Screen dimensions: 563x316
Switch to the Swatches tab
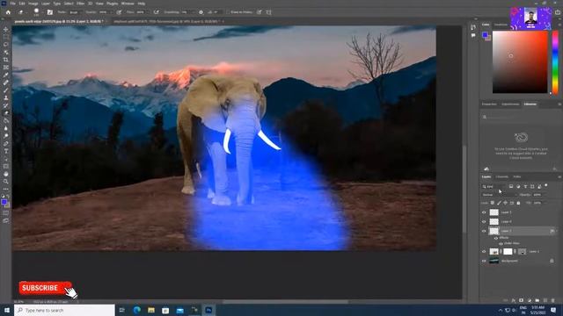501,25
